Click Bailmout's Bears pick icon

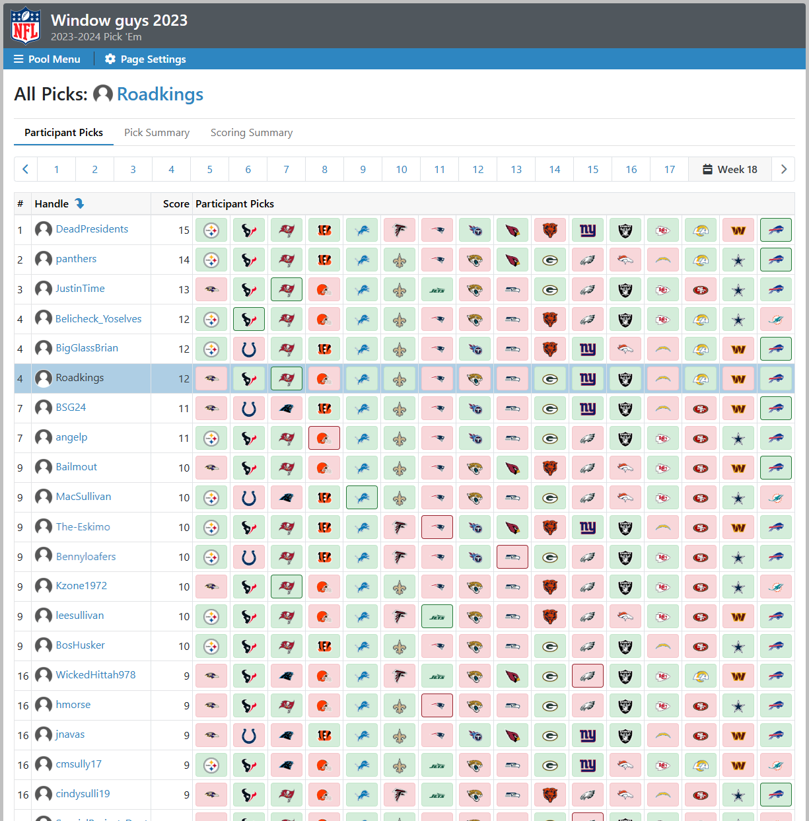pos(550,468)
